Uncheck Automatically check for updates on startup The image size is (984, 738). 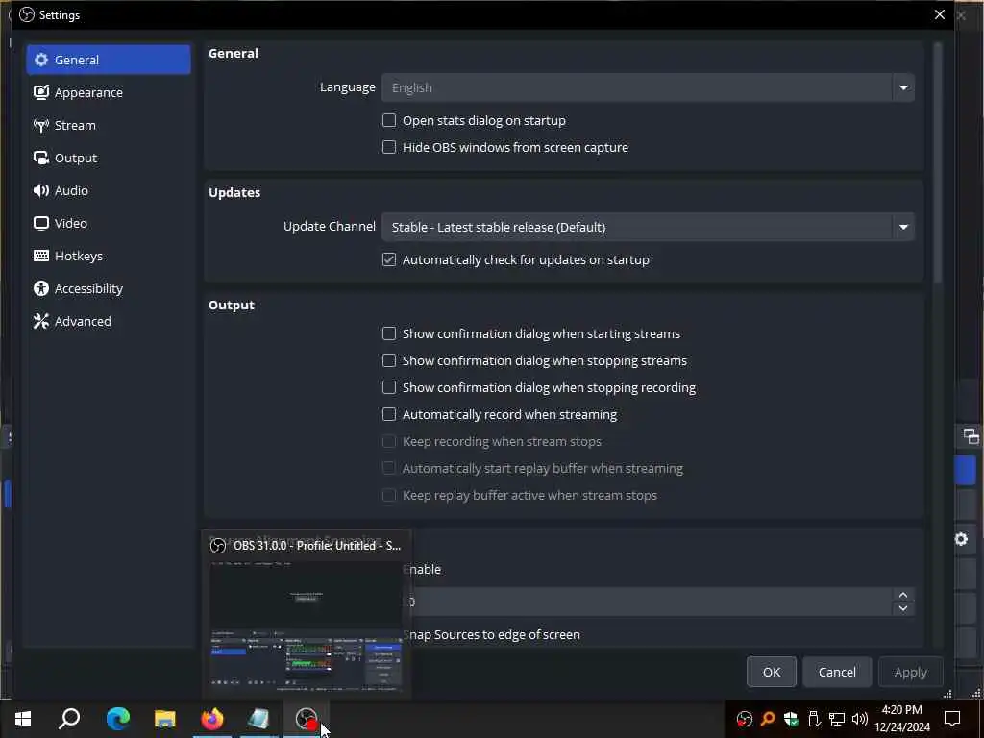(389, 259)
